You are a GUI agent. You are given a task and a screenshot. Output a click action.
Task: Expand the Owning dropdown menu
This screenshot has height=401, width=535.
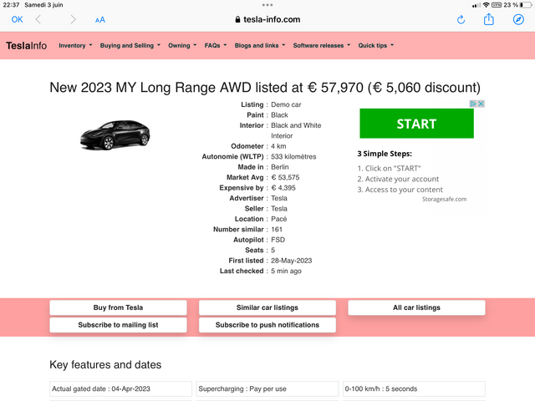click(x=182, y=45)
